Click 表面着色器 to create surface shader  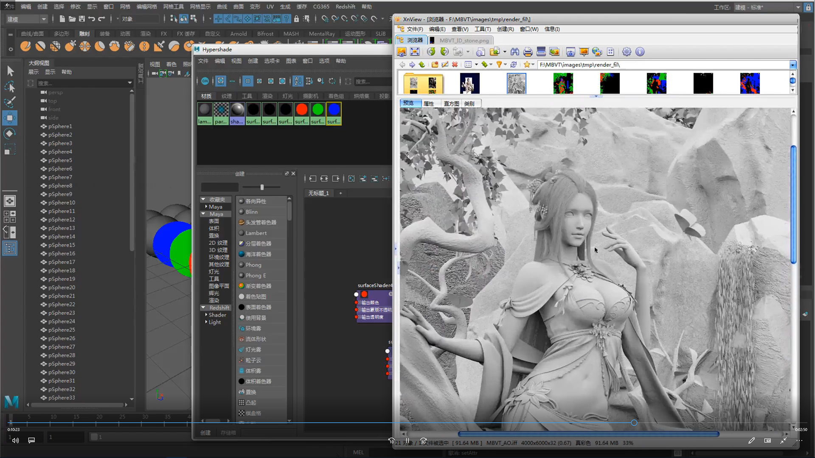261,307
